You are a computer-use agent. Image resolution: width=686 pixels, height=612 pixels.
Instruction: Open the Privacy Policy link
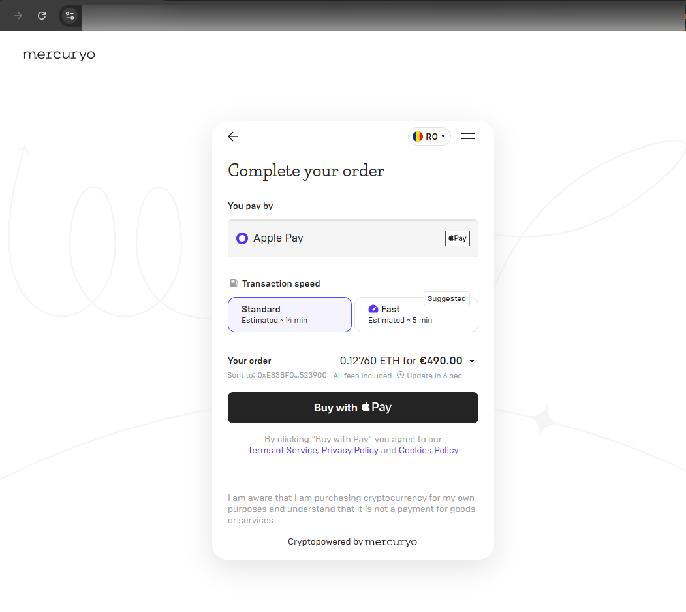(x=350, y=450)
